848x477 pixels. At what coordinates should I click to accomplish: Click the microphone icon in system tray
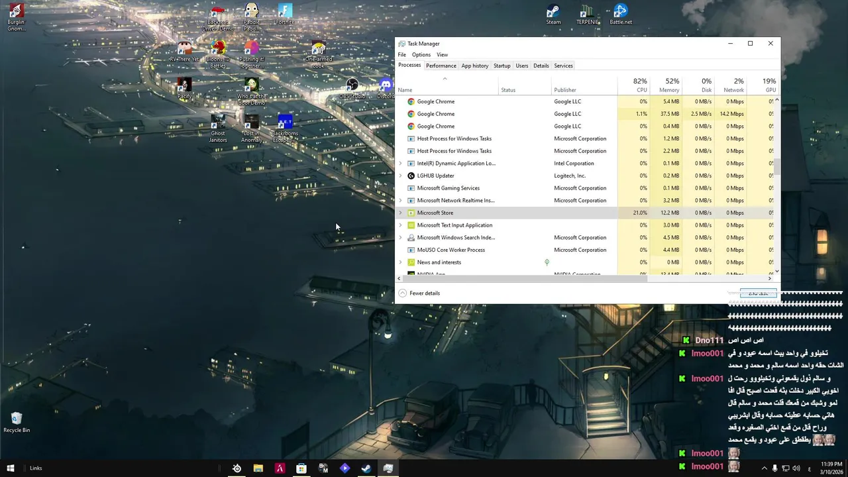coord(775,468)
